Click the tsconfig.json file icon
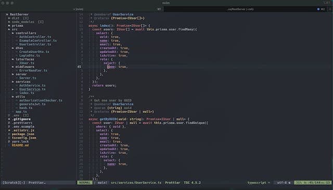 coord(9,138)
